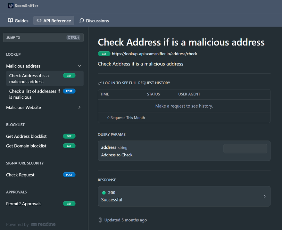Click the green 200 status dot
This screenshot has width=282, height=230.
(x=104, y=193)
